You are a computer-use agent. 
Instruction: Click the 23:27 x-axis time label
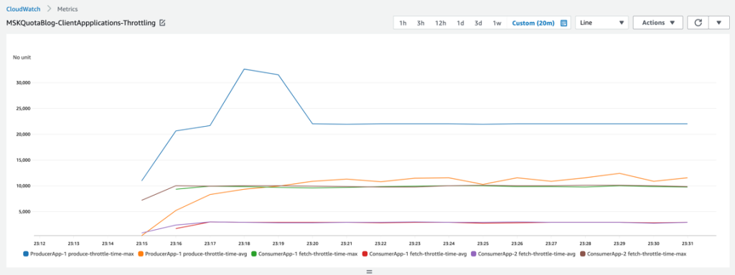[x=551, y=243]
